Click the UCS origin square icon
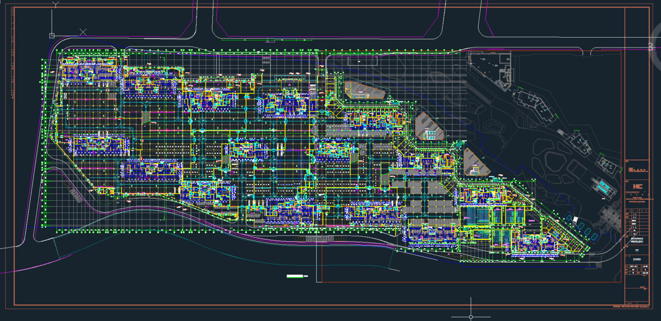Image resolution: width=661 pixels, height=321 pixels. (x=52, y=36)
